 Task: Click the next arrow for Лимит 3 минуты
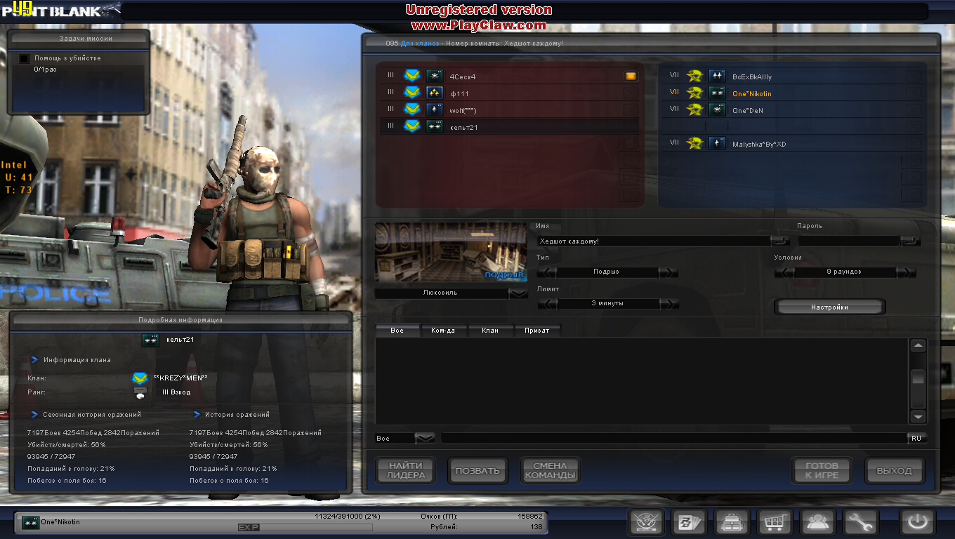click(669, 304)
